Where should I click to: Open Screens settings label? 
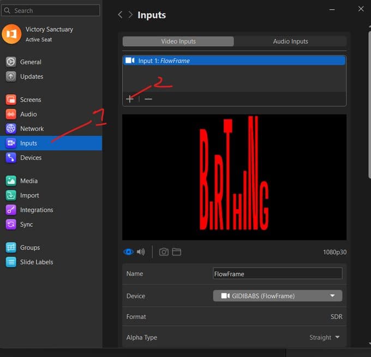pyautogui.click(x=31, y=100)
